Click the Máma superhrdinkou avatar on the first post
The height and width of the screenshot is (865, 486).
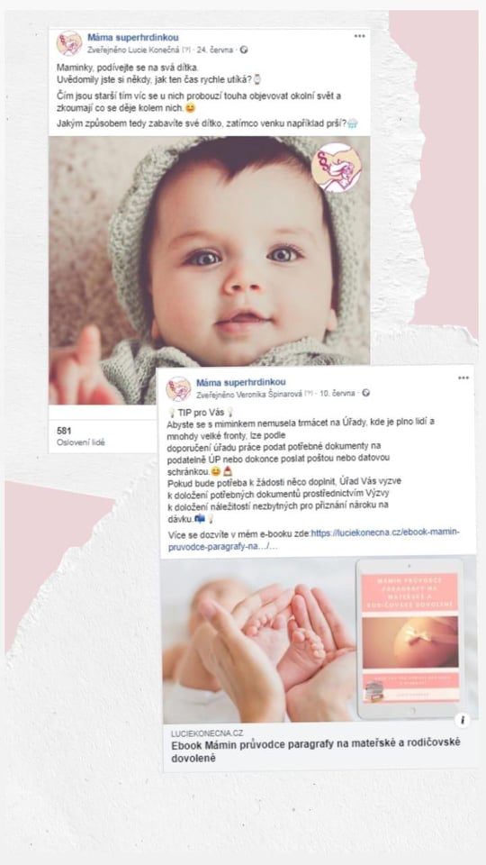pos(69,43)
